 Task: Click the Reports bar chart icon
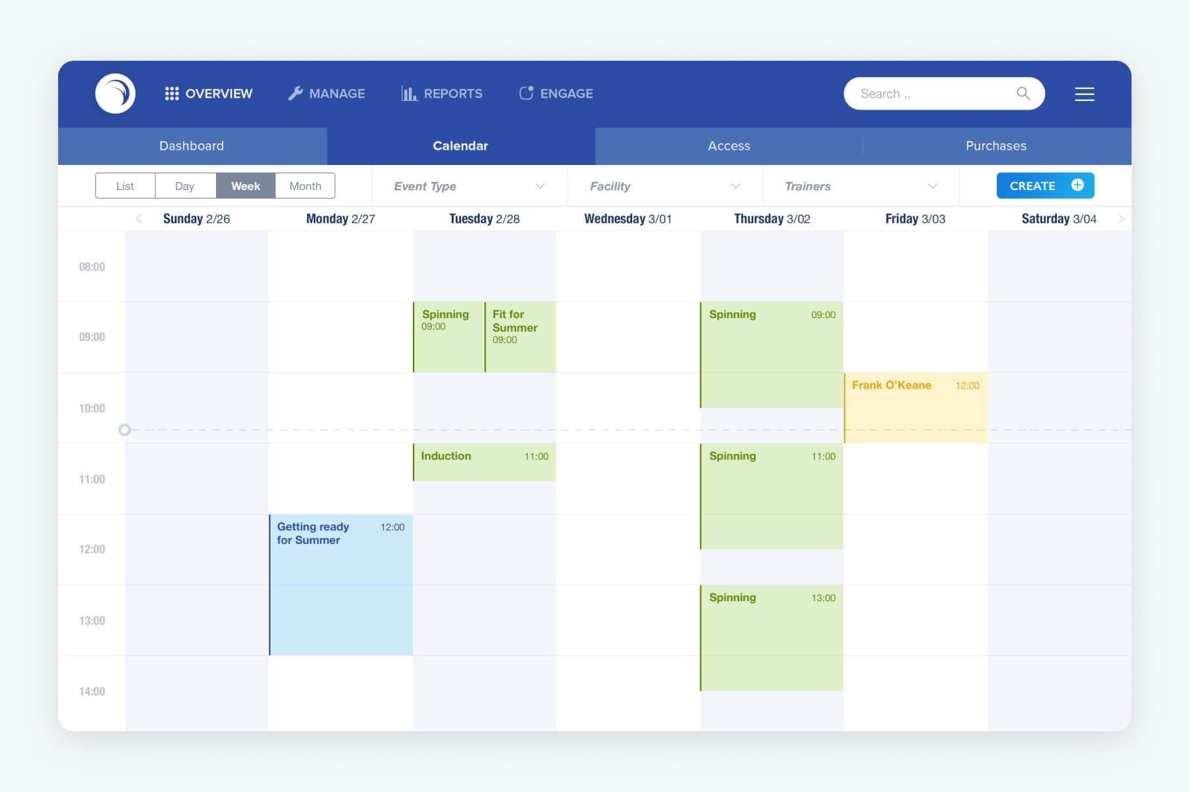[409, 94]
